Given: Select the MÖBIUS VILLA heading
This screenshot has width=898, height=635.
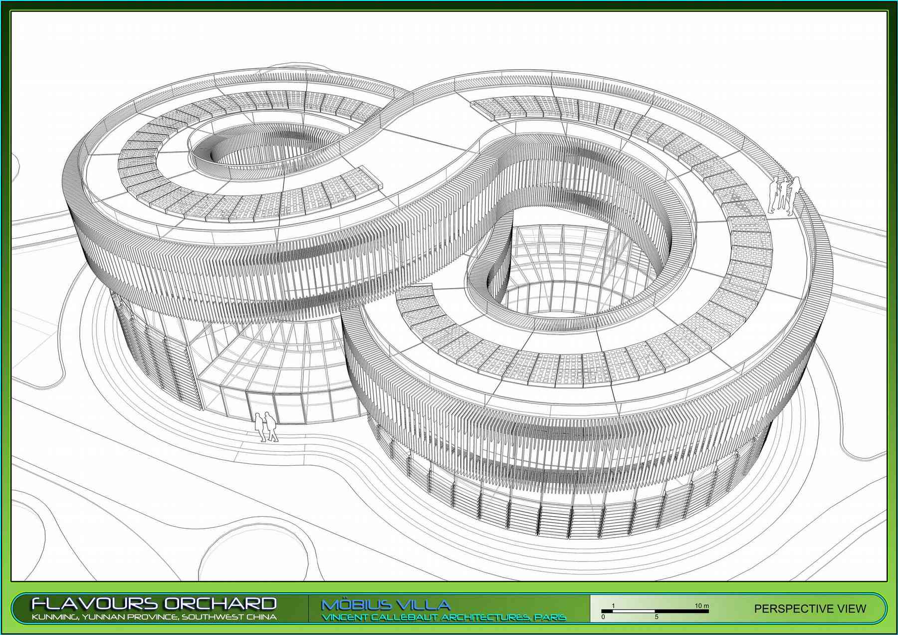Looking at the screenshot, I should tap(385, 605).
